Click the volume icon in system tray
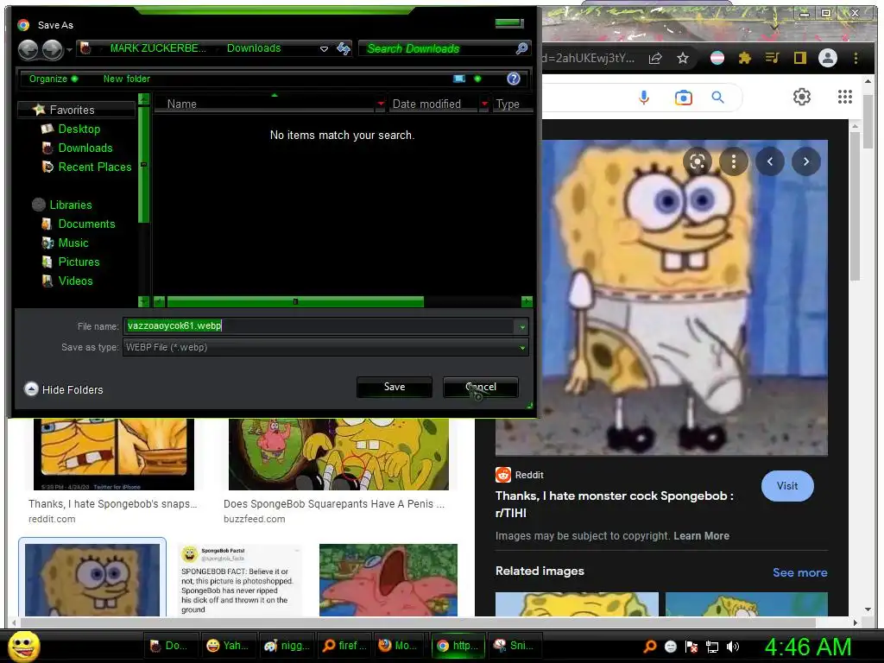 click(734, 647)
